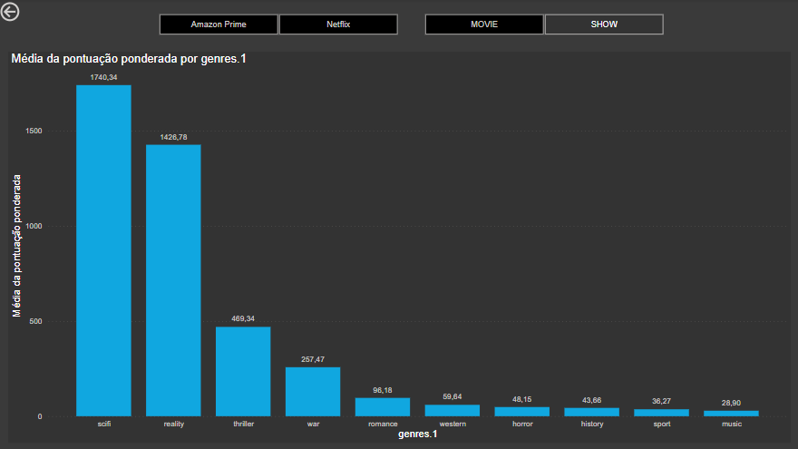798x449 pixels.
Task: Click the 1500 y-axis tick
Action: coord(34,132)
